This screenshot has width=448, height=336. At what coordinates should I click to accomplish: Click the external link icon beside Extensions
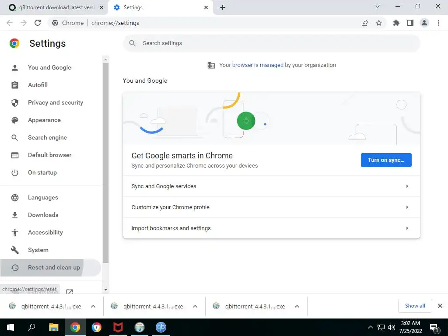click(70, 291)
